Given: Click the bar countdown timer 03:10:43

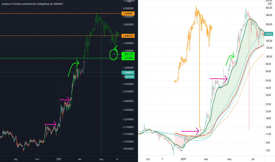Looking at the screenshot, I should [x=130, y=77].
